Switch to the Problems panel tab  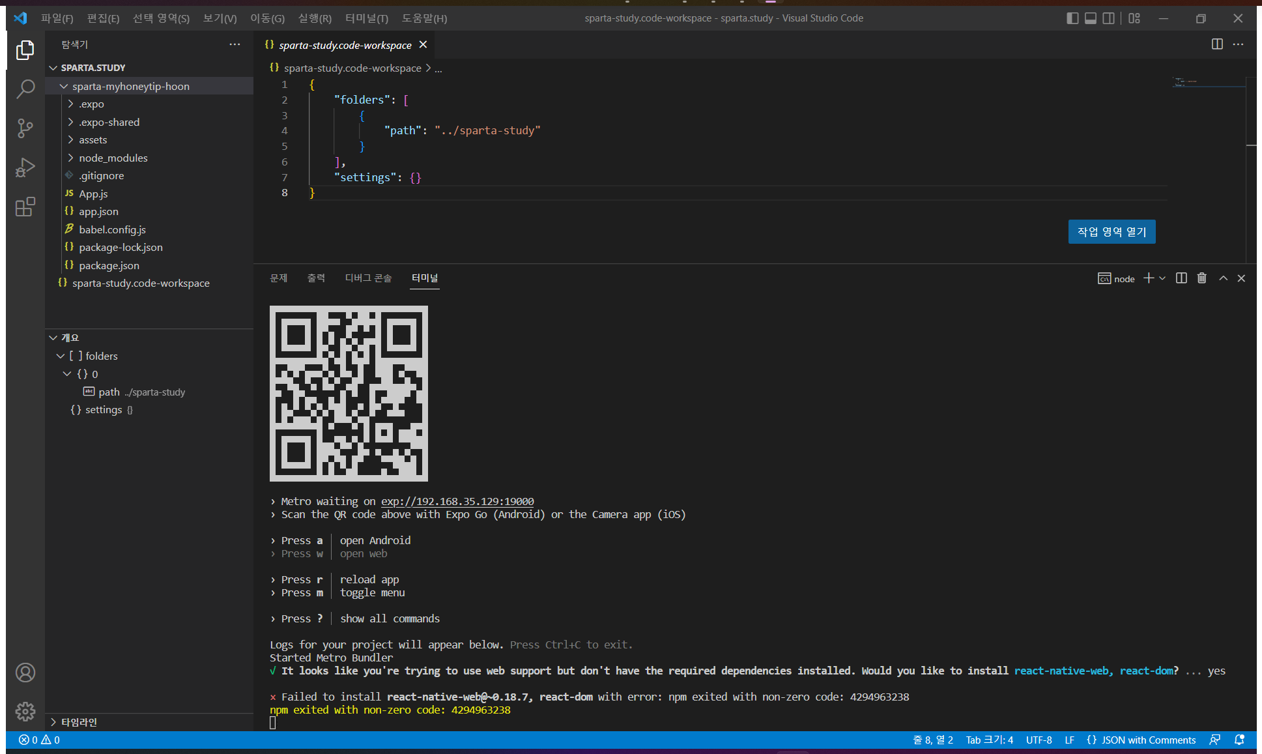click(x=278, y=278)
